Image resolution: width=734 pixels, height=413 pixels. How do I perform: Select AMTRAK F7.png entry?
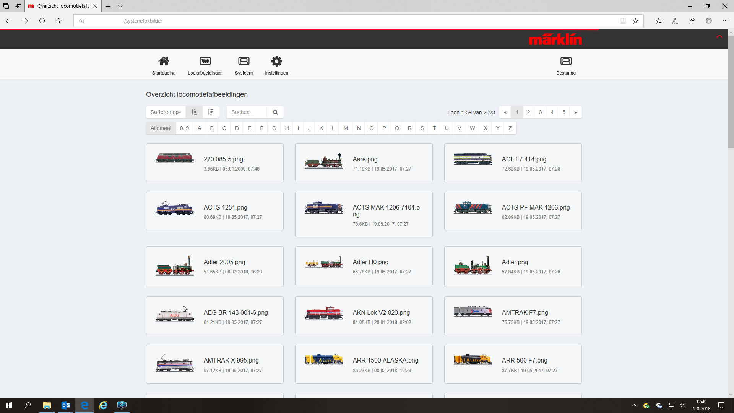pyautogui.click(x=513, y=316)
